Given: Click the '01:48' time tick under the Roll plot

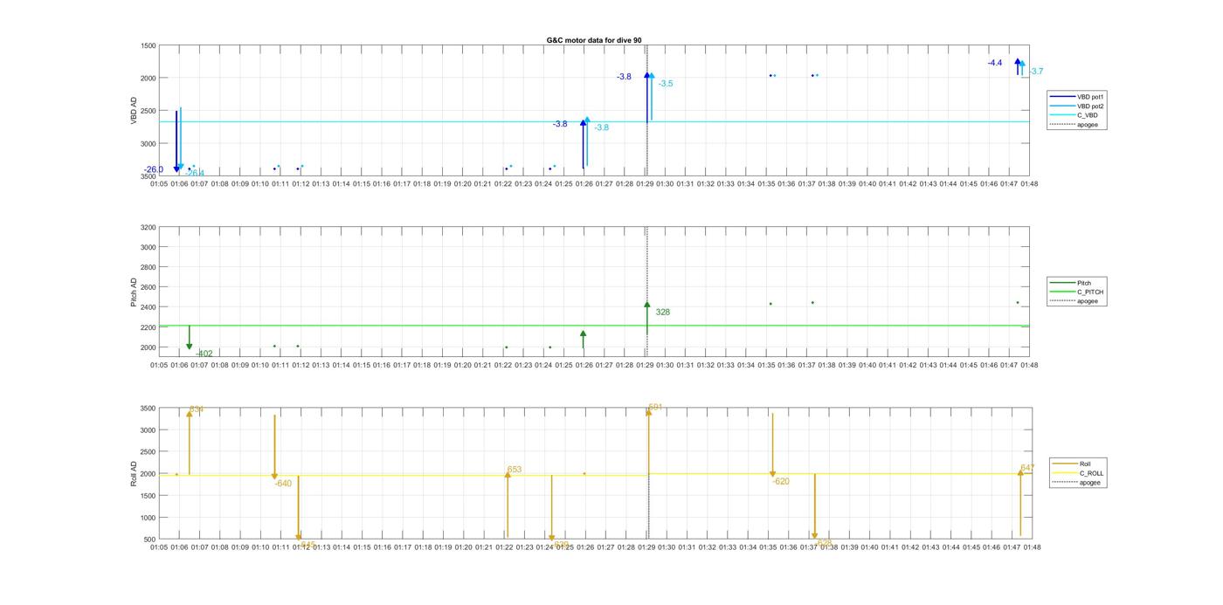Looking at the screenshot, I should (x=1031, y=547).
